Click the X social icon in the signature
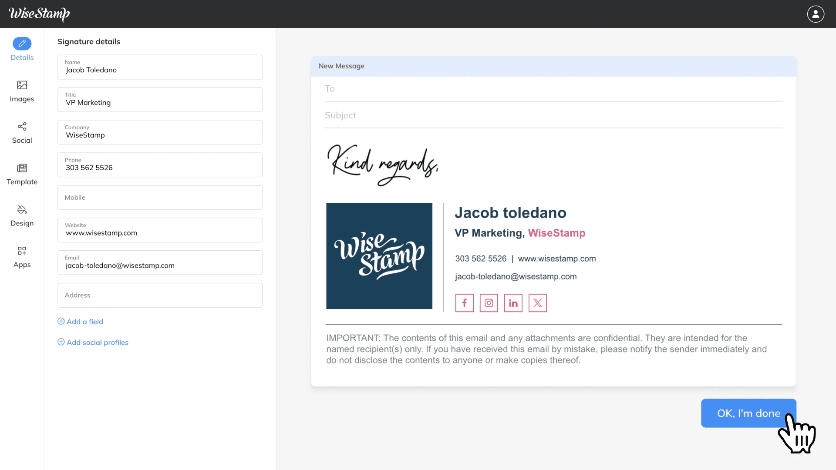Image resolution: width=836 pixels, height=470 pixels. click(537, 303)
